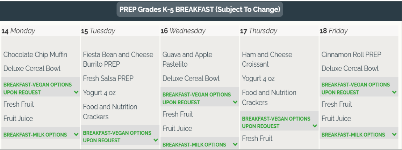Select Guava and Apple Pastelito item
402x150 pixels.
187,59
